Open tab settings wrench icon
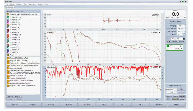This screenshot has width=193, height=111. (x=184, y=39)
